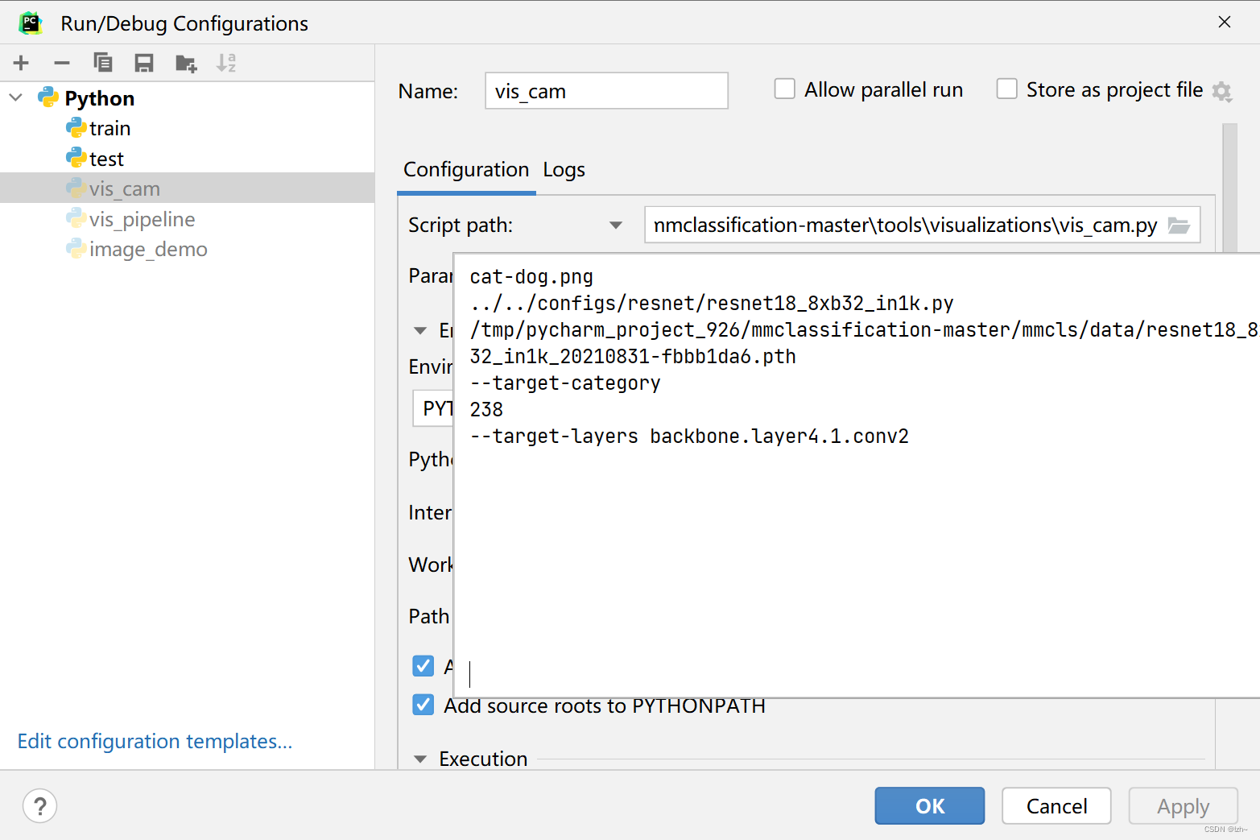Click the PyCharm logo in title bar
Screen dimensions: 1260x840
(x=31, y=23)
